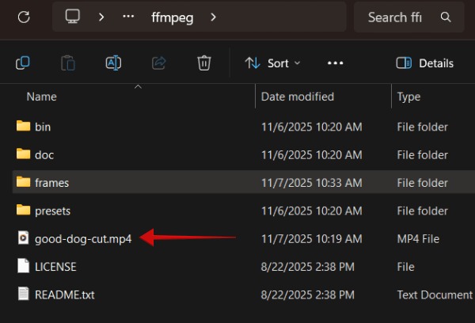
Task: Click the Copy icon in toolbar
Action: point(23,63)
